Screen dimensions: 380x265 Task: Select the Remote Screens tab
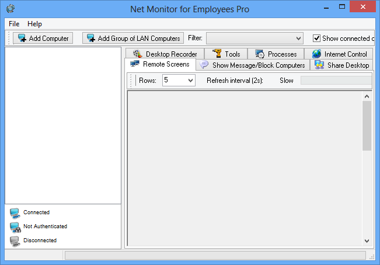pyautogui.click(x=160, y=64)
